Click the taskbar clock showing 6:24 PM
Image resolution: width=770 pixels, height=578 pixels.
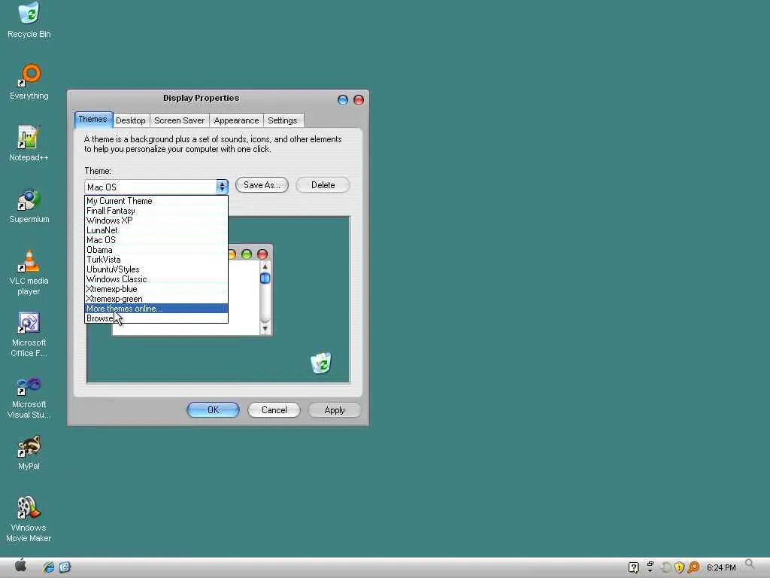(x=721, y=567)
